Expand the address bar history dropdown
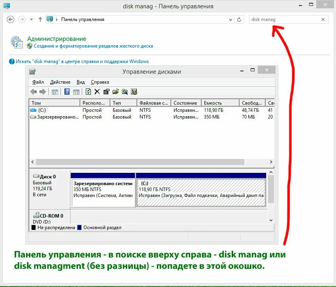 230,19
